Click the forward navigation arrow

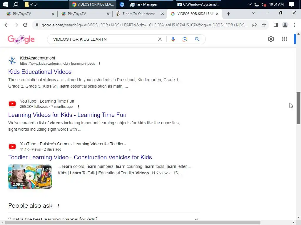pyautogui.click(x=16, y=25)
